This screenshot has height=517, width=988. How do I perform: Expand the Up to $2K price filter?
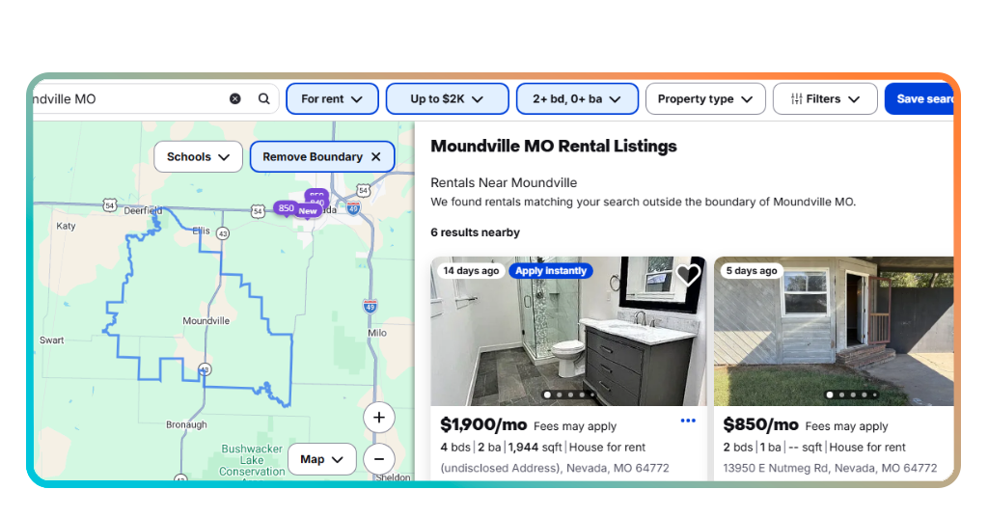click(448, 98)
